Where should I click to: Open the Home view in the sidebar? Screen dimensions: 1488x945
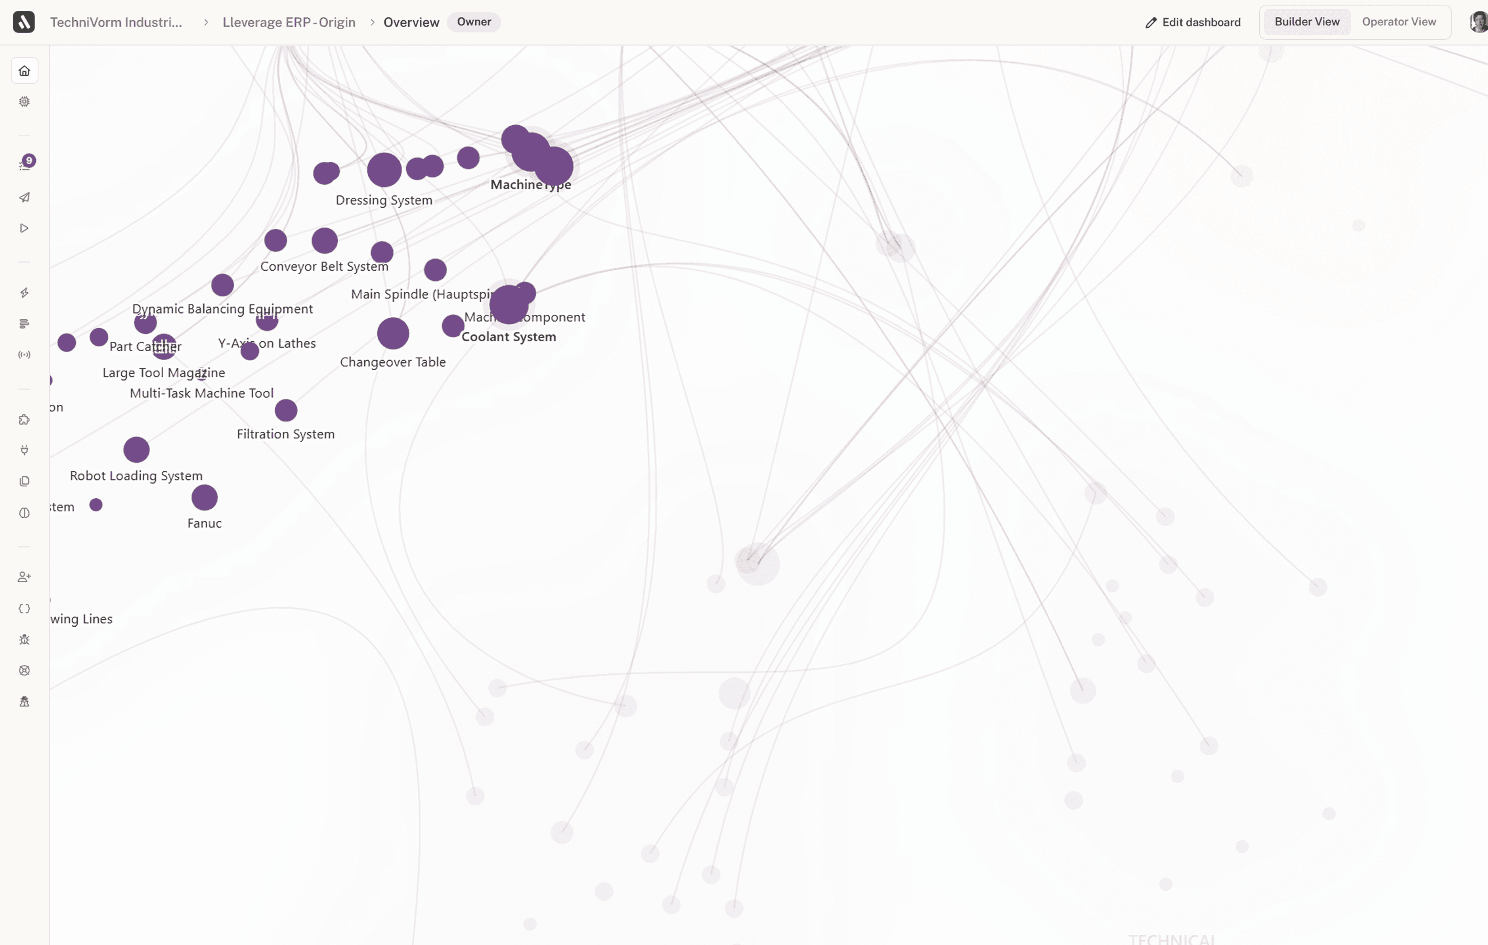pyautogui.click(x=24, y=70)
